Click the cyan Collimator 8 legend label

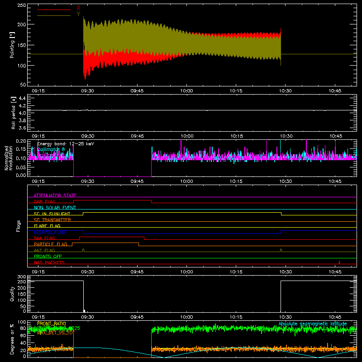coord(51,149)
